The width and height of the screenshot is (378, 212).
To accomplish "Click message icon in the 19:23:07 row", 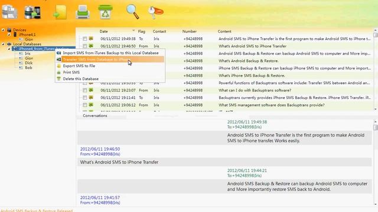I will coord(91,90).
